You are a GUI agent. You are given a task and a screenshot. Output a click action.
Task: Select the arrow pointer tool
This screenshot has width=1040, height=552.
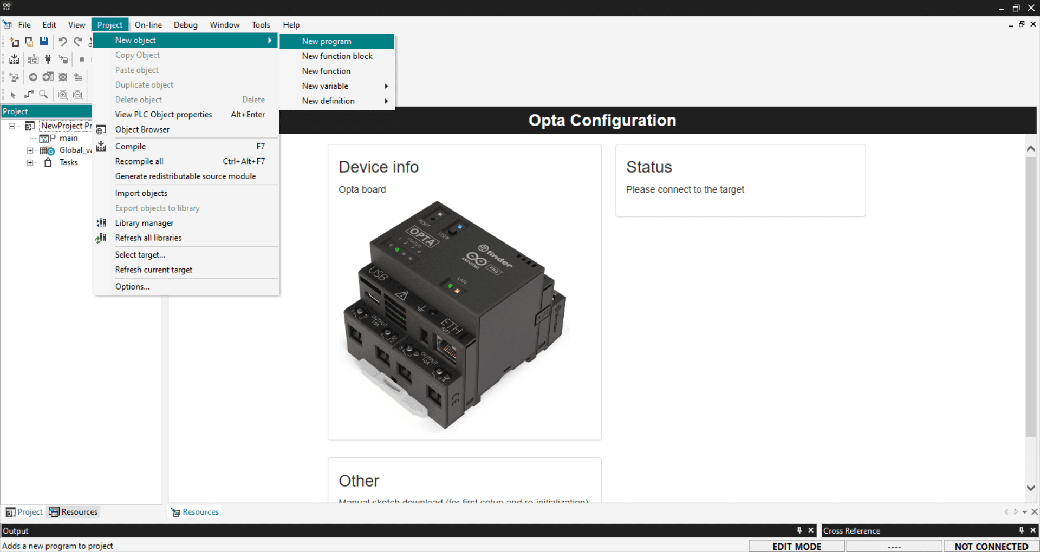(12, 95)
